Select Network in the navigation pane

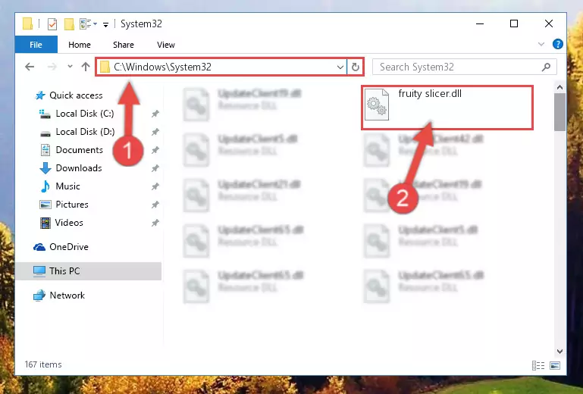[x=67, y=295]
